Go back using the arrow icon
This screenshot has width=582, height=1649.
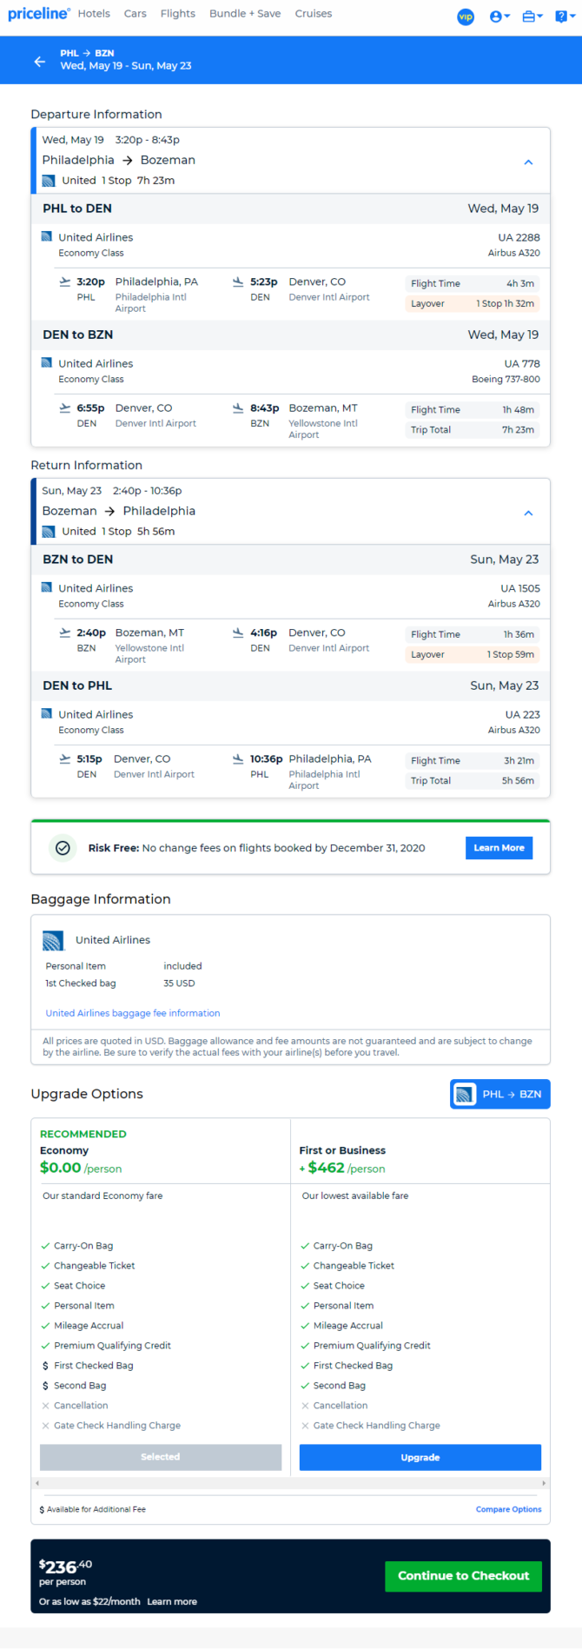[39, 61]
